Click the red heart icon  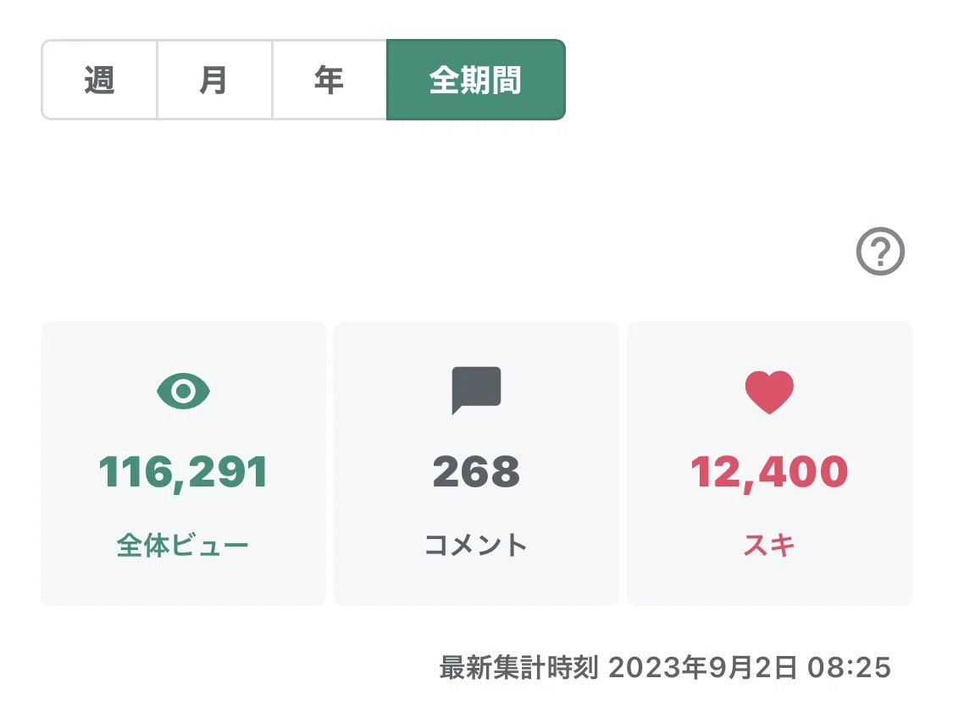[769, 392]
